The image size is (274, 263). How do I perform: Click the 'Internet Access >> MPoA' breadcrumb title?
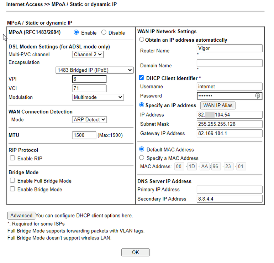62,4
